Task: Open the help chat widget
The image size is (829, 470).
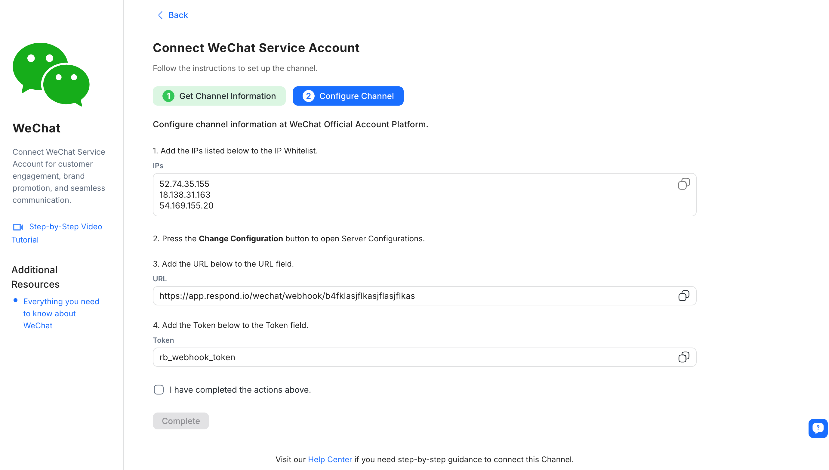Action: coord(818,428)
